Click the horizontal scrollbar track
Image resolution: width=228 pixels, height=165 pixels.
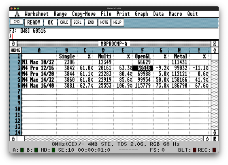click(x=114, y=139)
